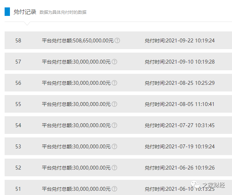Click record number 57

[x=18, y=62]
